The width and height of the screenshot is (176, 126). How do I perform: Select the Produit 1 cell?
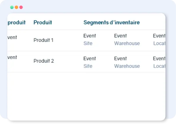[x=43, y=40]
